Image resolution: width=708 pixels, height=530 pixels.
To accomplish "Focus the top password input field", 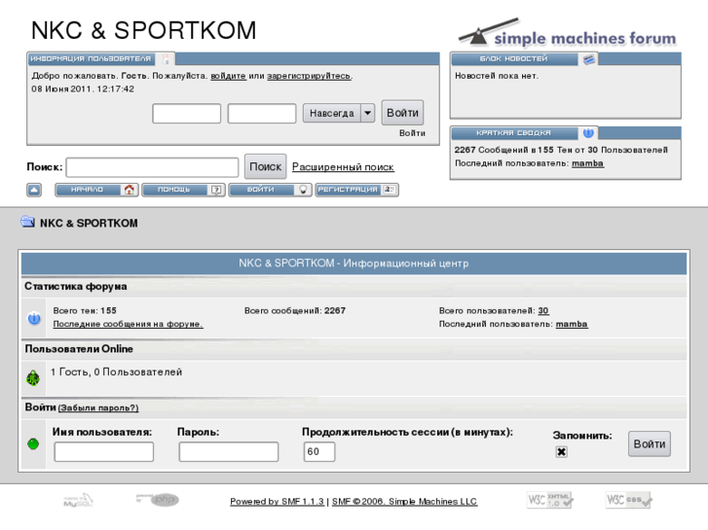I will coord(262,113).
